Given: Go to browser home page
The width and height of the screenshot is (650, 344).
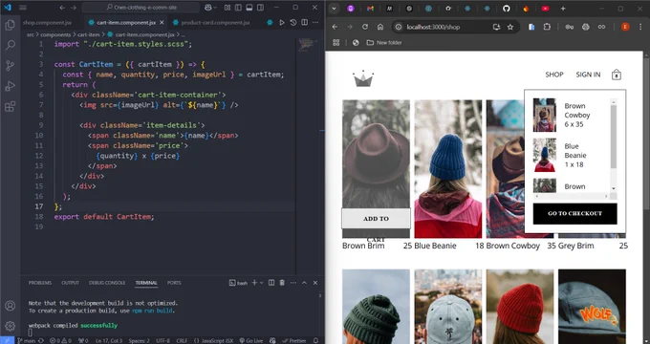Looking at the screenshot, I should [380, 27].
